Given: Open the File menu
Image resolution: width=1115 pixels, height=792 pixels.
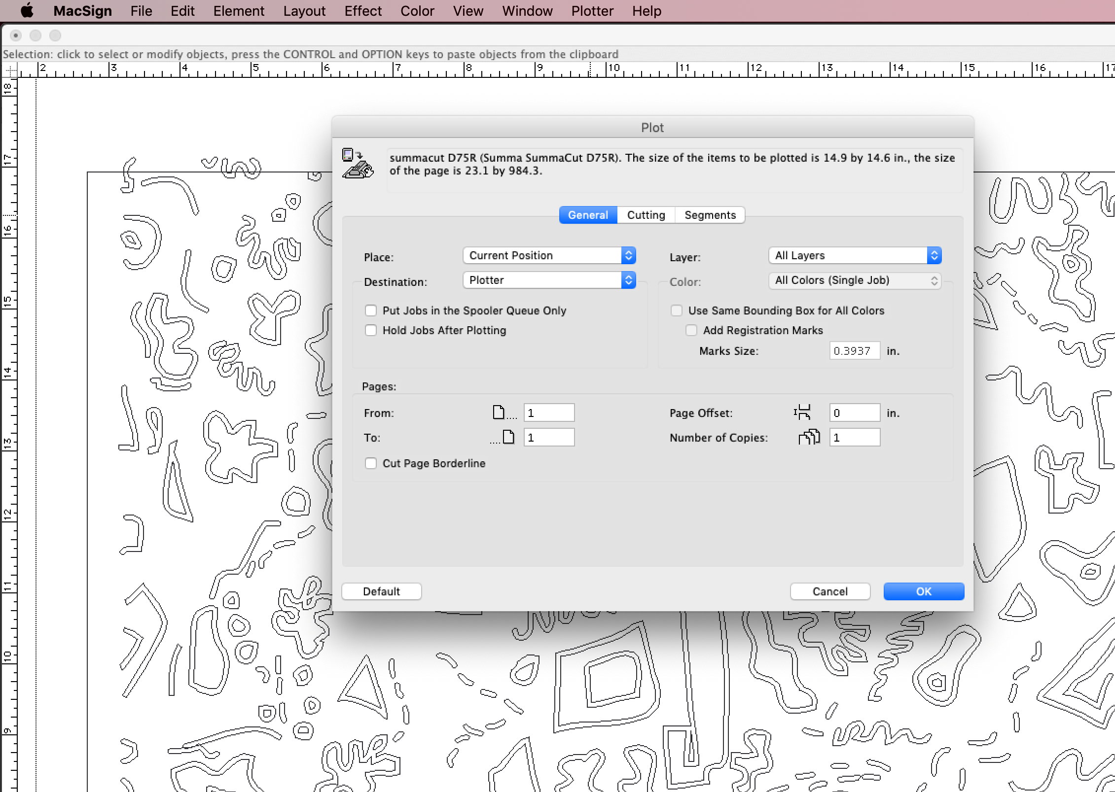Looking at the screenshot, I should click(141, 11).
